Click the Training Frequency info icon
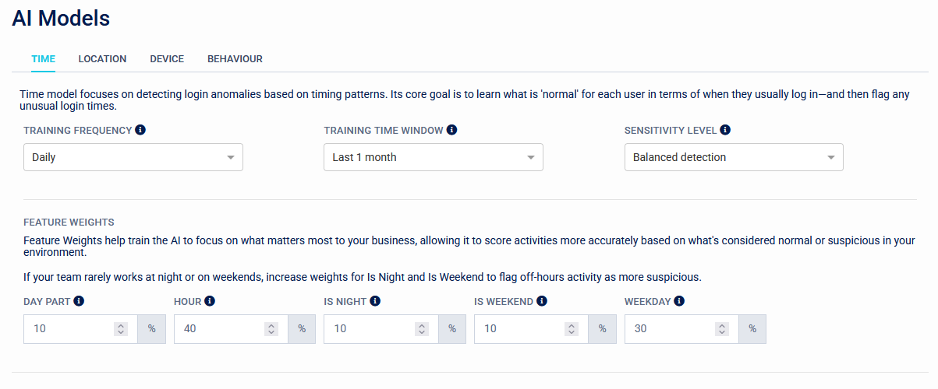The height and width of the screenshot is (389, 938). pos(140,130)
